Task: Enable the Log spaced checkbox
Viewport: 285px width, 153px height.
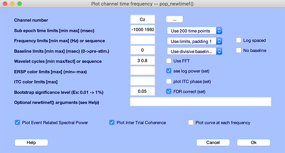Action: click(239, 40)
